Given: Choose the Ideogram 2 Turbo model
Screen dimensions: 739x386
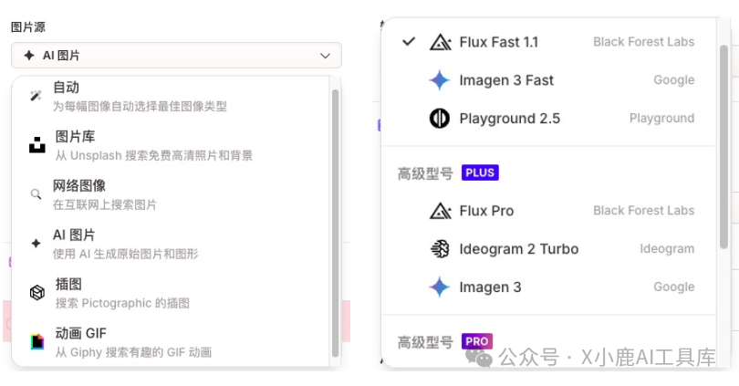Looking at the screenshot, I should 548,249.
